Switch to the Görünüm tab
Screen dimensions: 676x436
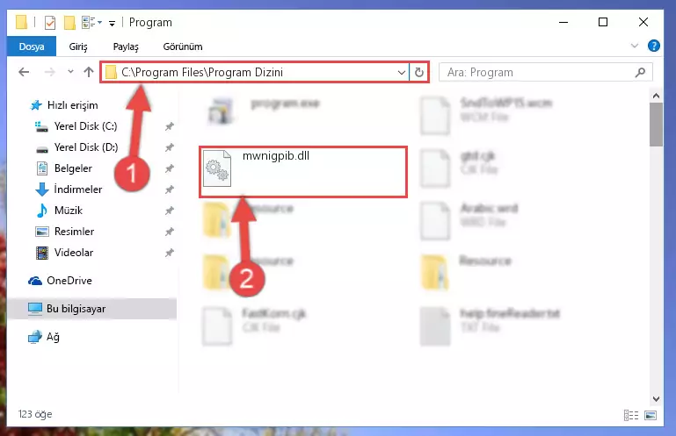click(x=183, y=46)
